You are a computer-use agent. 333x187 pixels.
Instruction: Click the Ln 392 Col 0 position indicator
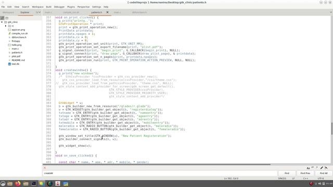point(231,179)
